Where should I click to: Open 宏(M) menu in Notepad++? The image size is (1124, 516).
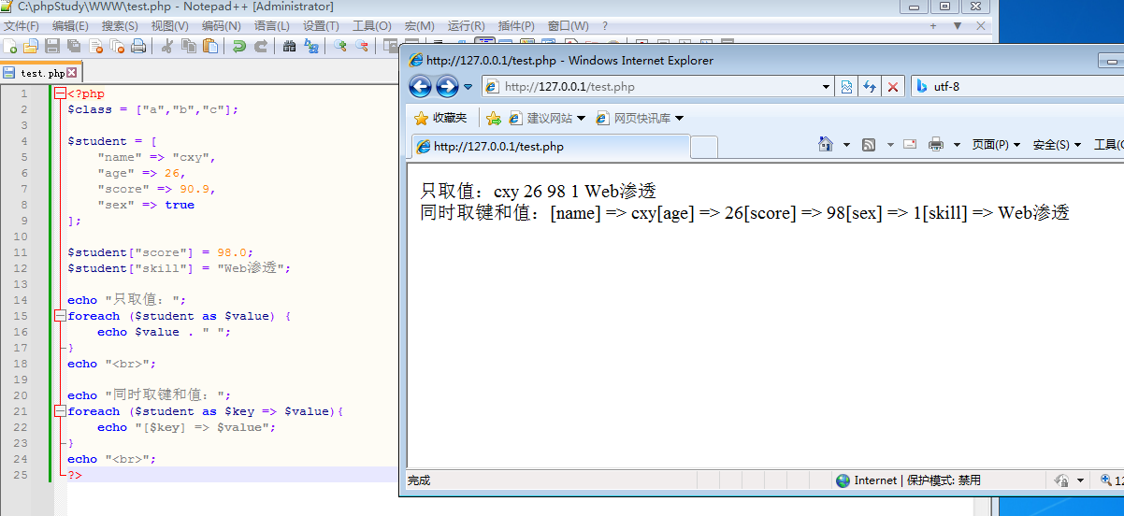coord(418,26)
